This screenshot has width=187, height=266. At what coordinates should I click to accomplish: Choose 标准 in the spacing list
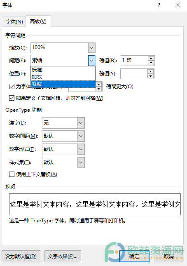tap(63, 70)
